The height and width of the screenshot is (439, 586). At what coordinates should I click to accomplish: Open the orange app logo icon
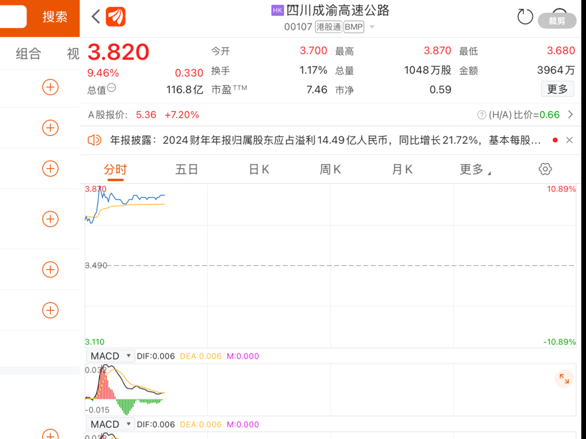[116, 17]
